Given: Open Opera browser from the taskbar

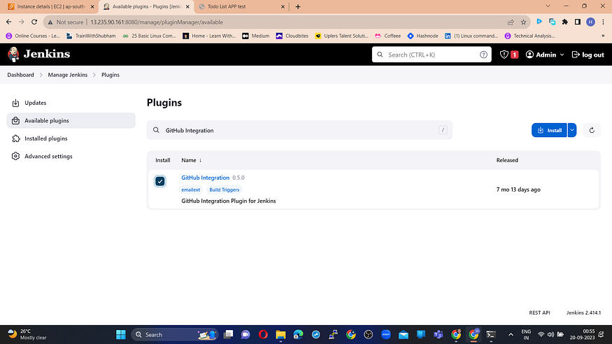Looking at the screenshot, I should [x=263, y=335].
